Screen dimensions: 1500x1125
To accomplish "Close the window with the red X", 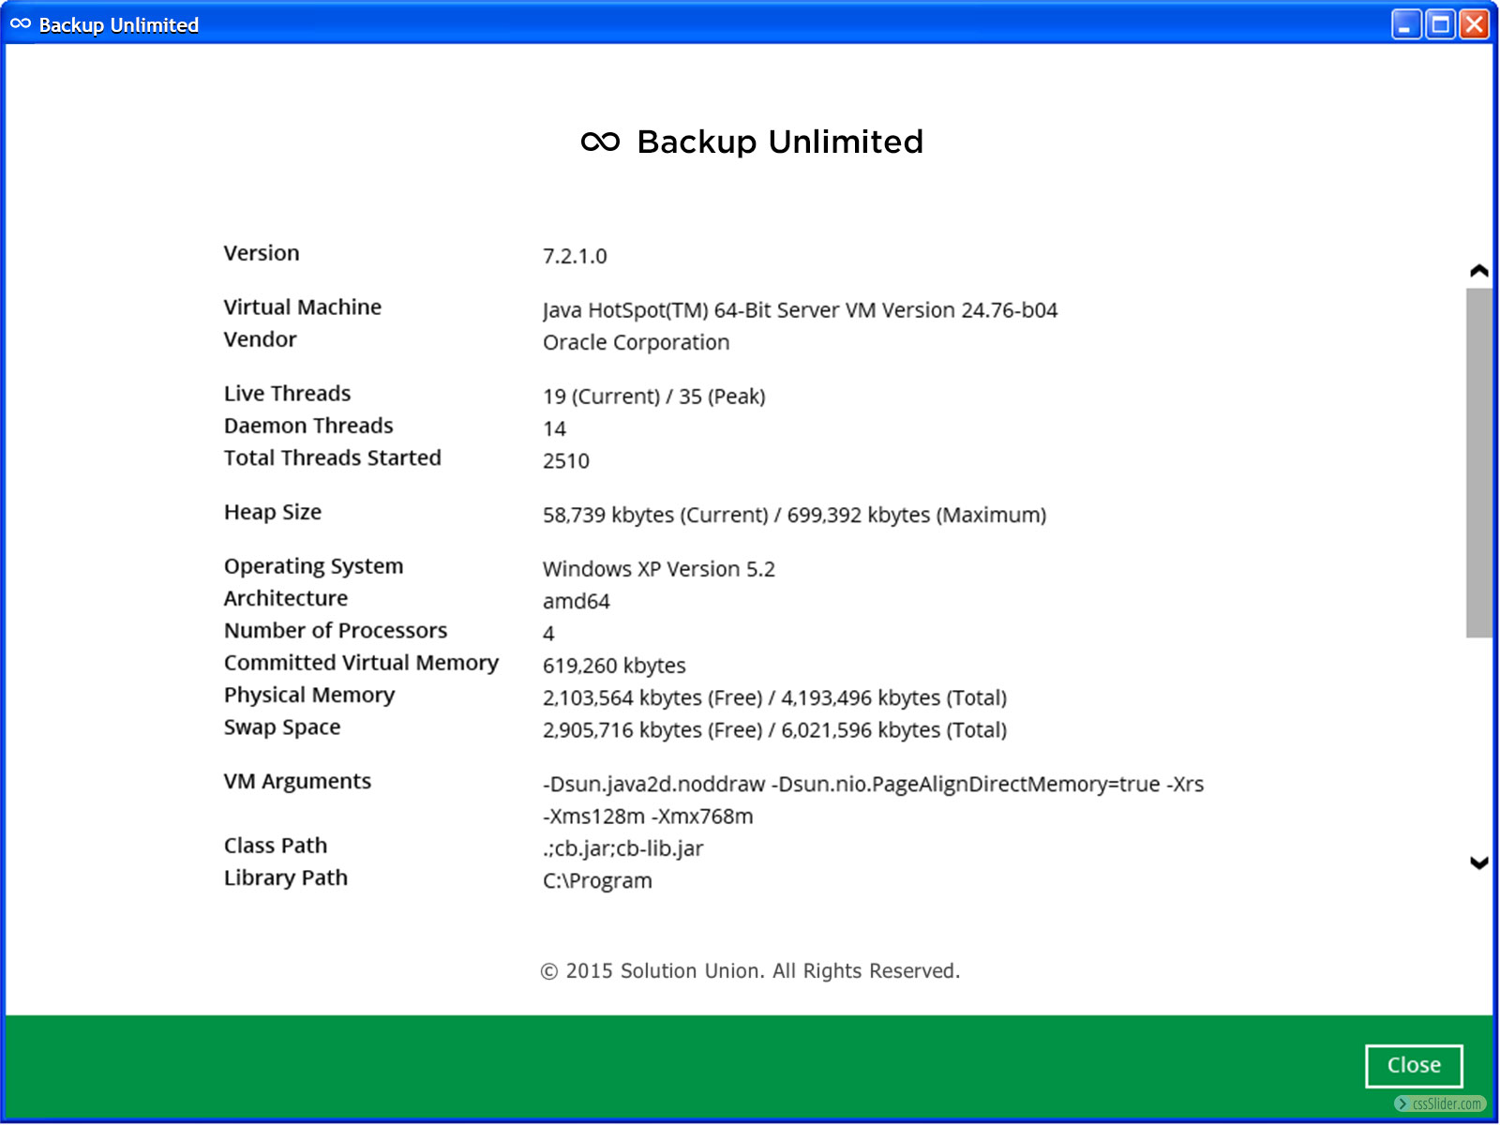I will click(x=1474, y=24).
